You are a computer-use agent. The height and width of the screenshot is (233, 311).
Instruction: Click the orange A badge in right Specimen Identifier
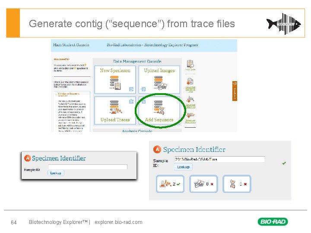(157, 149)
